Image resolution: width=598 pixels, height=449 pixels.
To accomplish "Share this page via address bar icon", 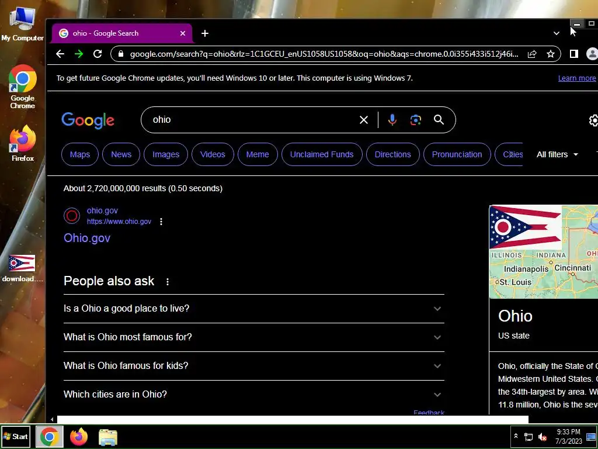I will (x=532, y=54).
